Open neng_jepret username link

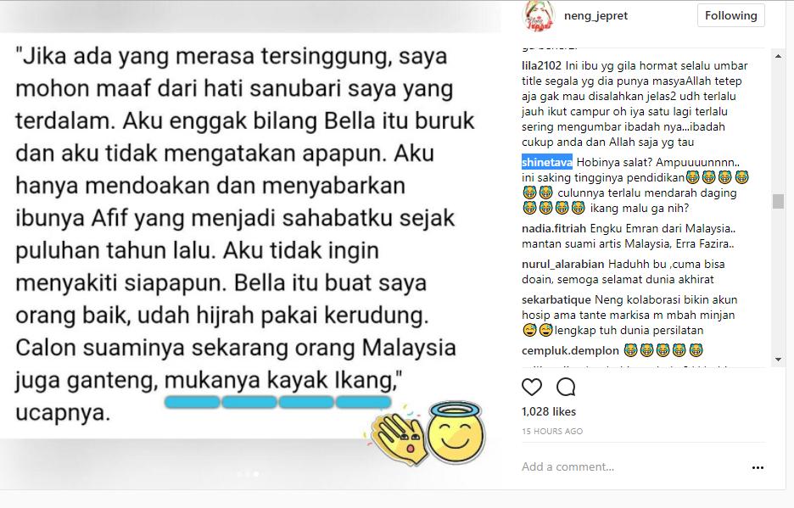595,16
